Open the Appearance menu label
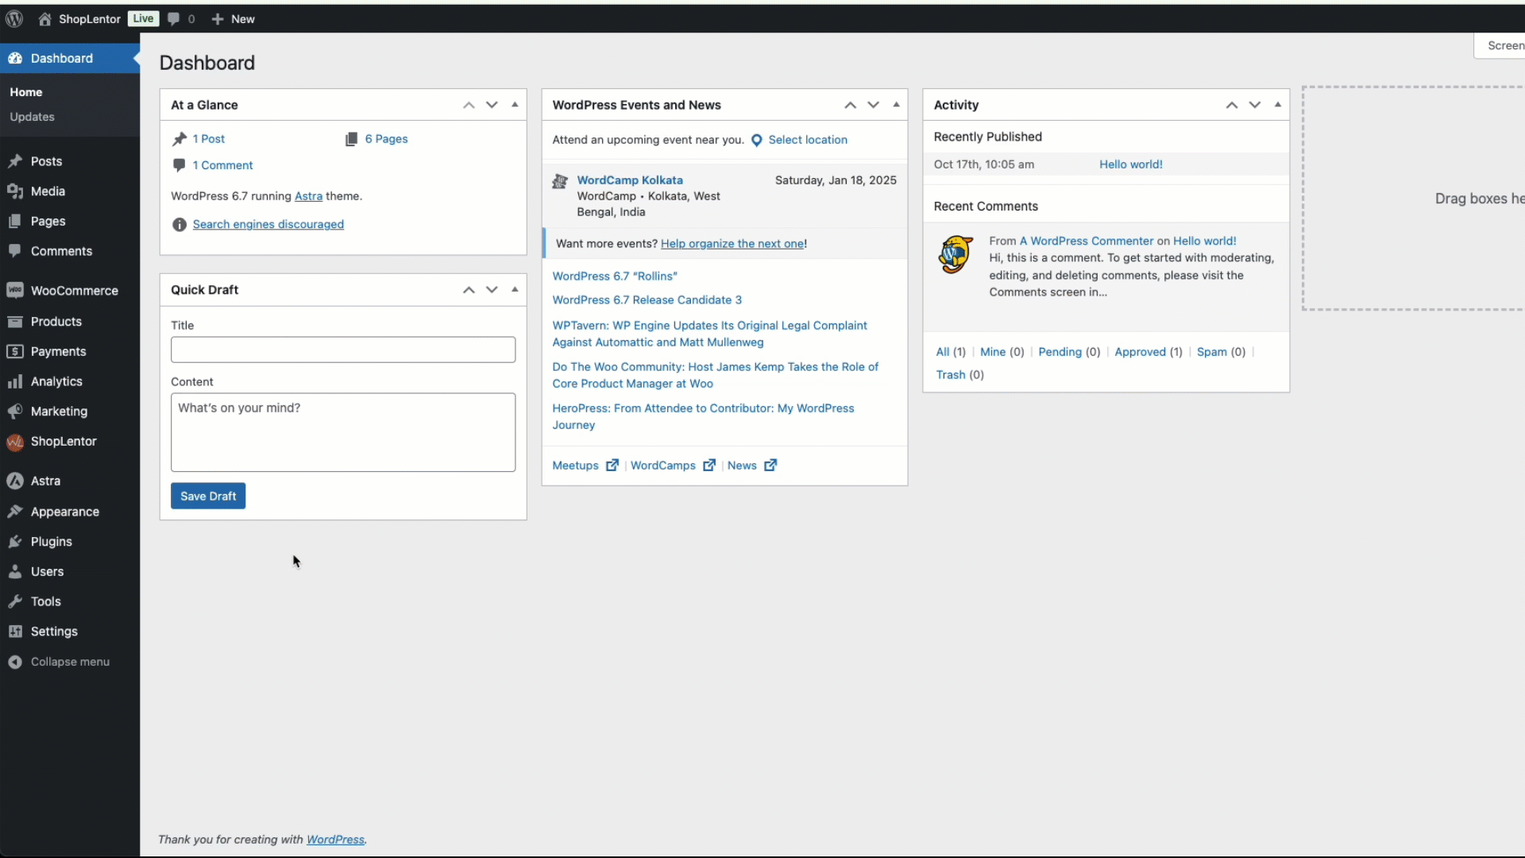This screenshot has height=858, width=1525. coord(65,512)
